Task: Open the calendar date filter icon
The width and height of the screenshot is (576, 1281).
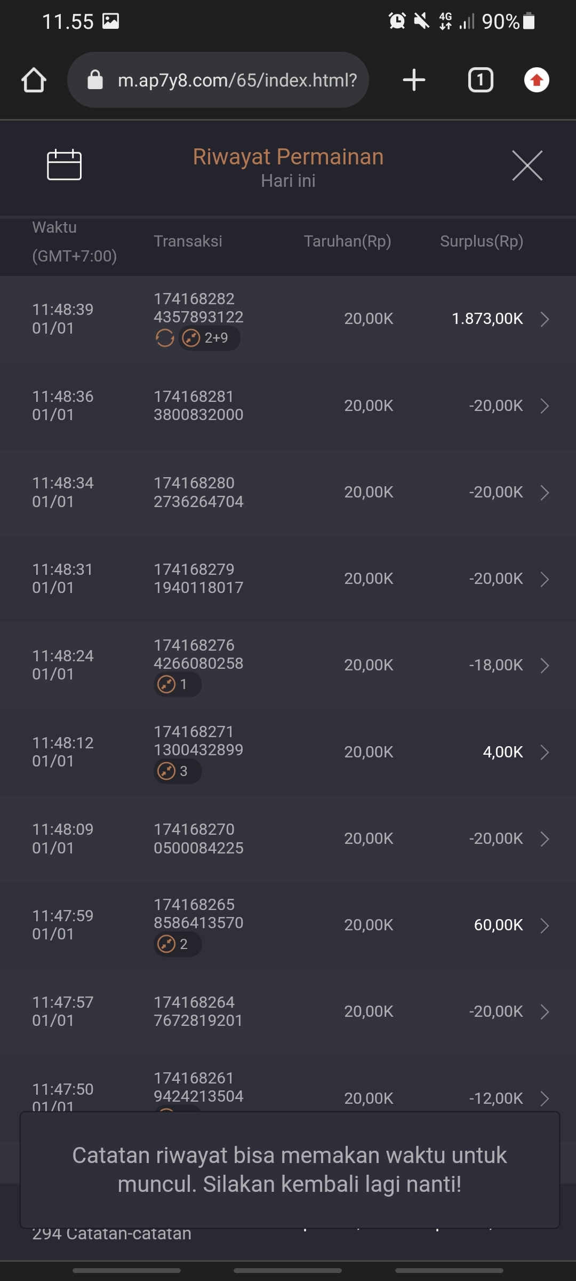Action: 64,165
